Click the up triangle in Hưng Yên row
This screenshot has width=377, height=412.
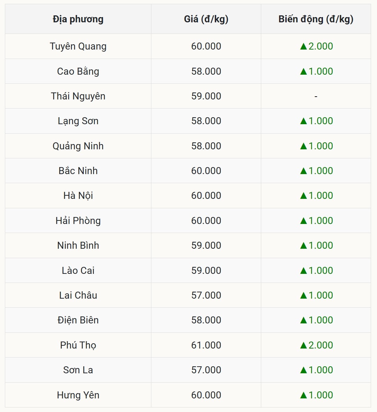pyautogui.click(x=303, y=395)
